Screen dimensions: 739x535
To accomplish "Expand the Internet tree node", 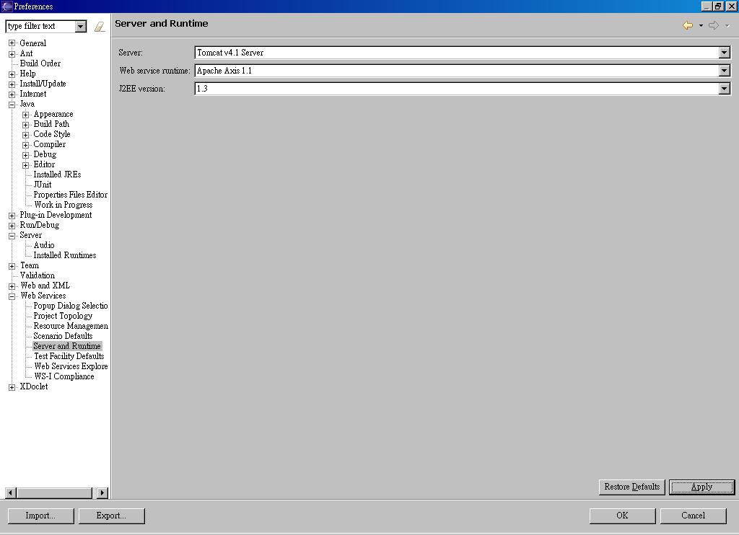I will (12, 94).
